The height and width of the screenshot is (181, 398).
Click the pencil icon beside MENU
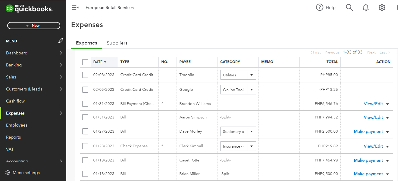[x=61, y=41]
